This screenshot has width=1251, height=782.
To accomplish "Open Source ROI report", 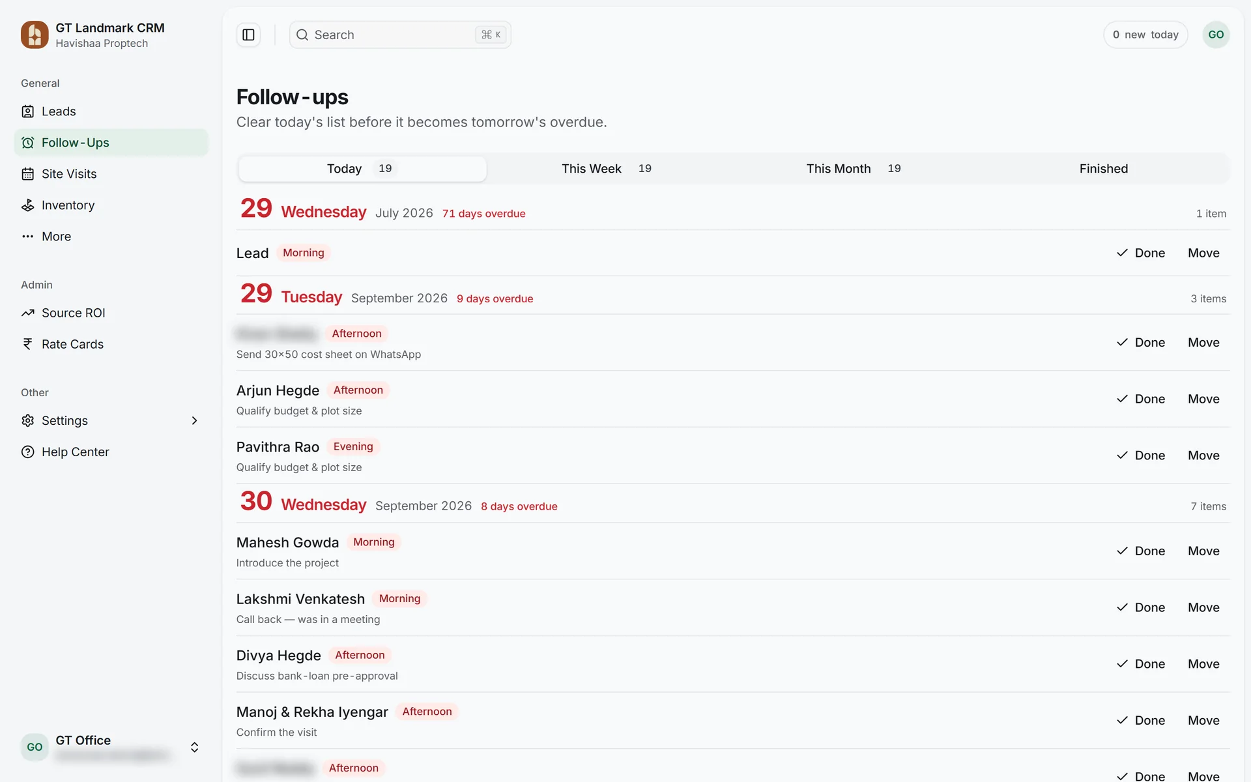I will [x=111, y=313].
